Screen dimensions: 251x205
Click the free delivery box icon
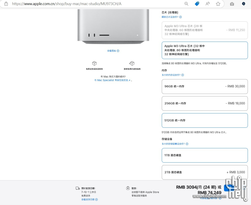click(x=95, y=63)
